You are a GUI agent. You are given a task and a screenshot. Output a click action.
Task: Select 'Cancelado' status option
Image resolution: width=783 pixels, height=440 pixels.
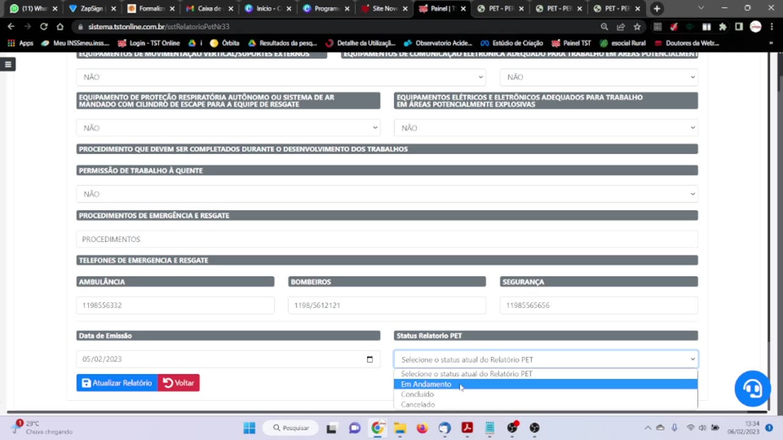(x=546, y=405)
